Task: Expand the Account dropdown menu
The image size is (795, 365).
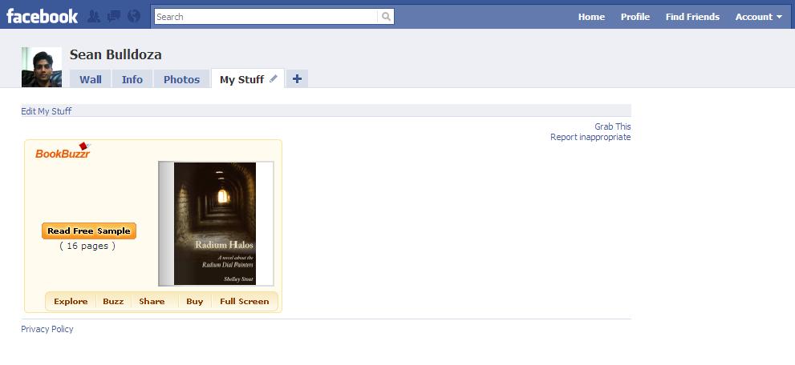Action: pos(759,17)
